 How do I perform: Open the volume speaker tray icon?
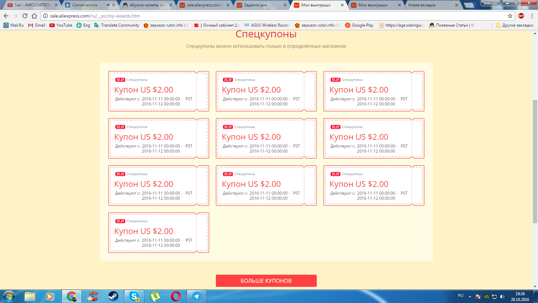tap(502, 297)
